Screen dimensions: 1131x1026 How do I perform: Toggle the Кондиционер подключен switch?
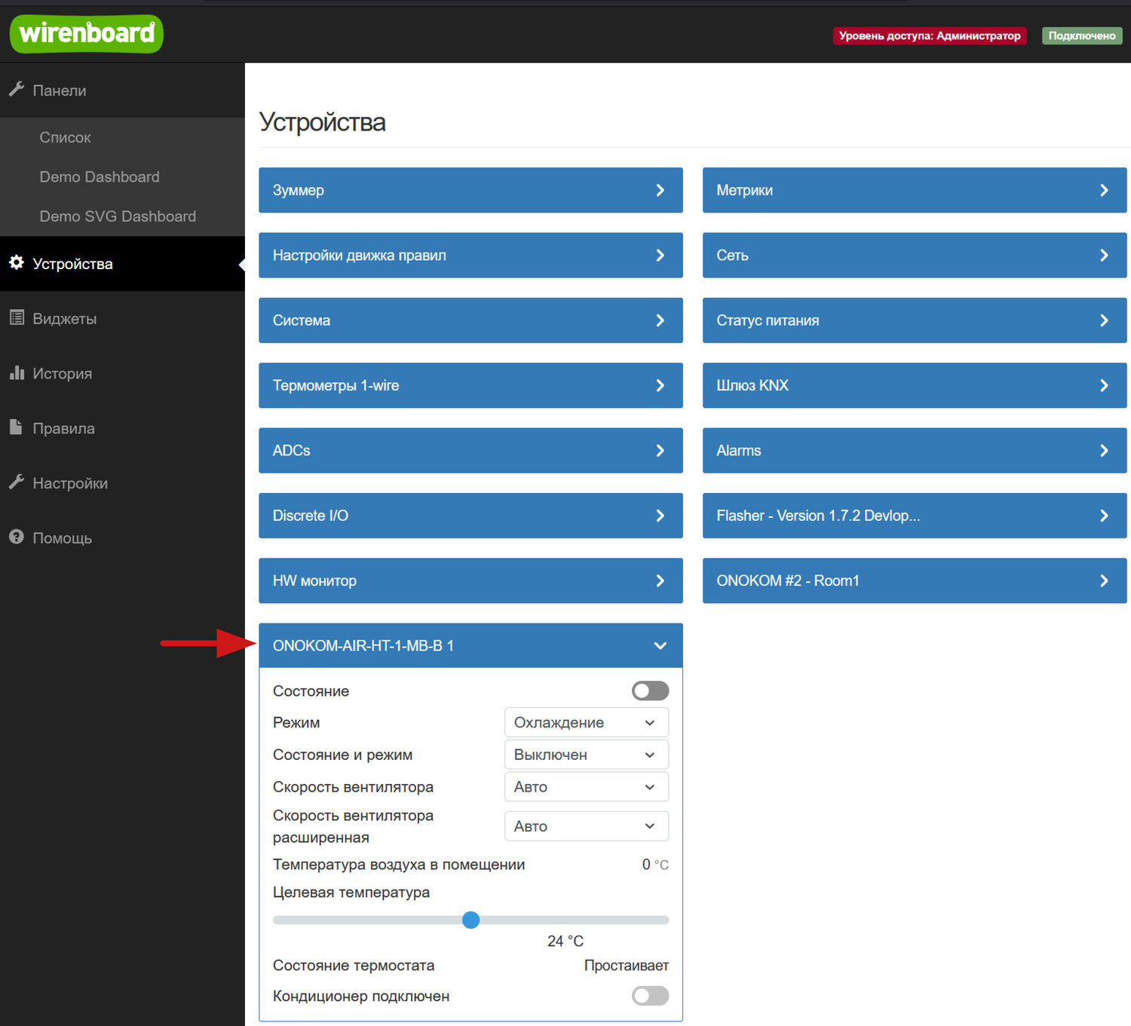[x=650, y=996]
